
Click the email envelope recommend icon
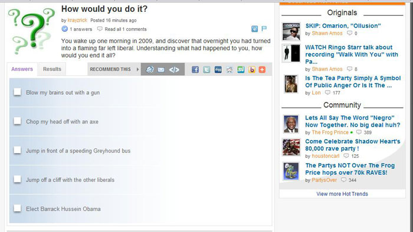click(161, 69)
